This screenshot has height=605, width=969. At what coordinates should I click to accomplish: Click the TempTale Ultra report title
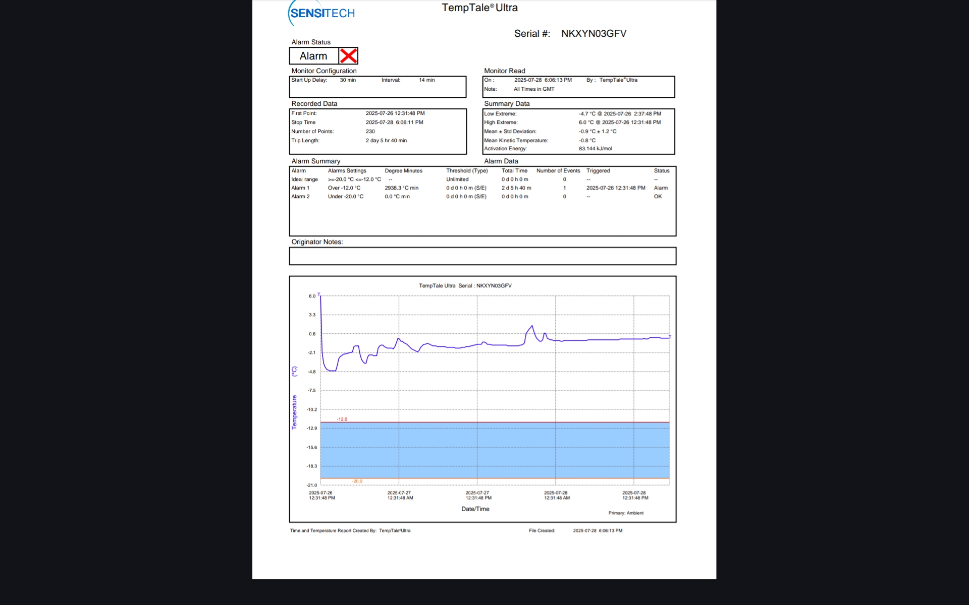479,8
